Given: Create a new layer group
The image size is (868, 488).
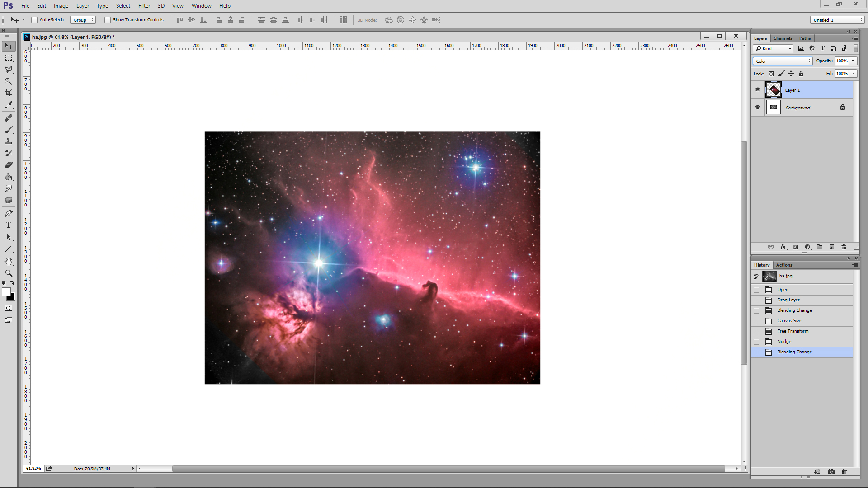Looking at the screenshot, I should pos(820,247).
